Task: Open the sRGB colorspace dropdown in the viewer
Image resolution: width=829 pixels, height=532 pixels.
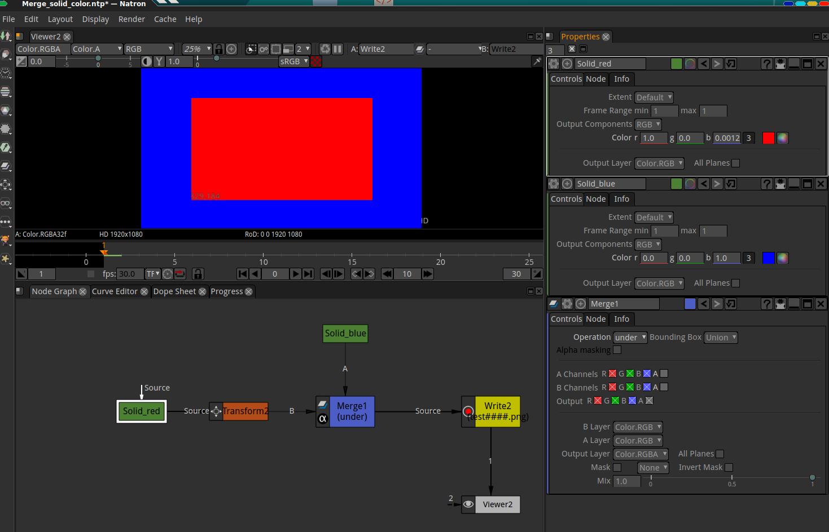Action: pos(293,61)
